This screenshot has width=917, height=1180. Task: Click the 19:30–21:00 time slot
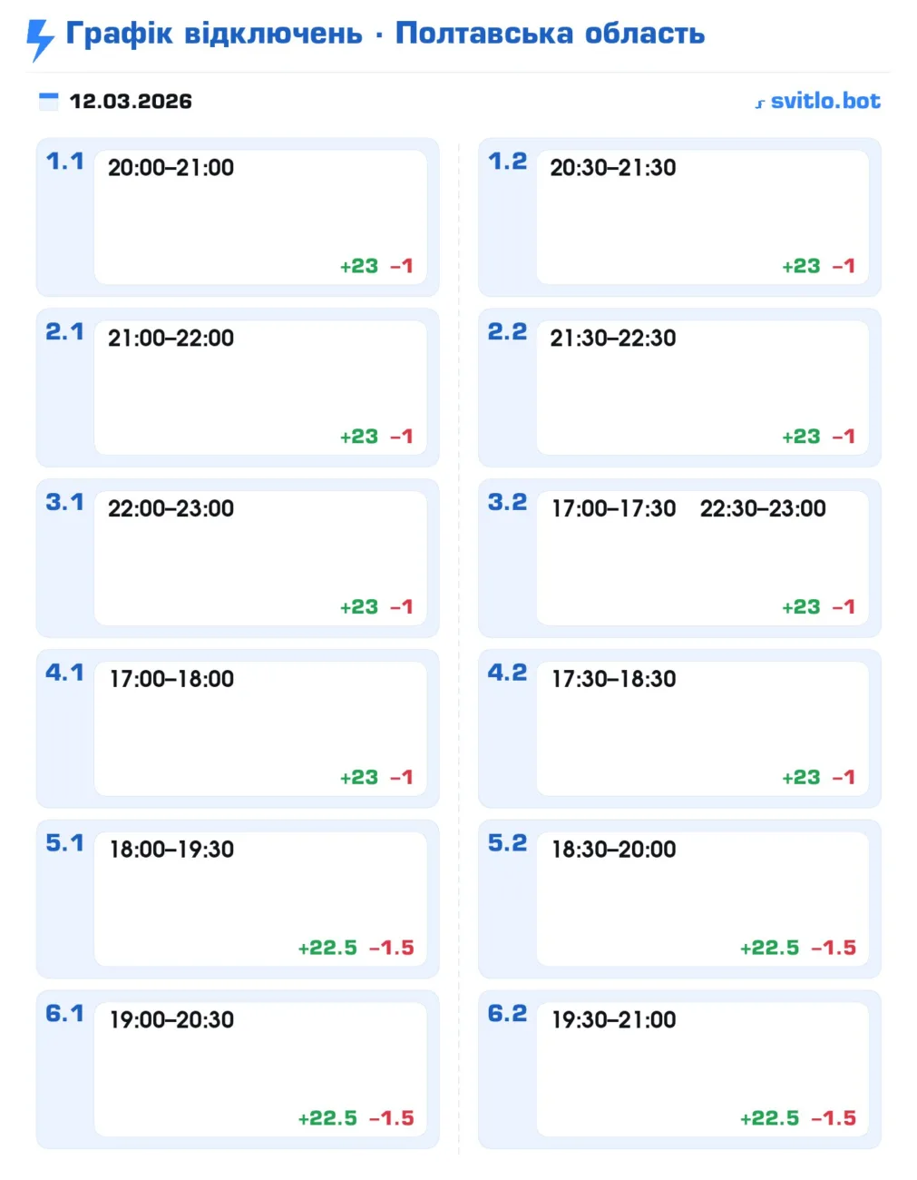point(614,1020)
